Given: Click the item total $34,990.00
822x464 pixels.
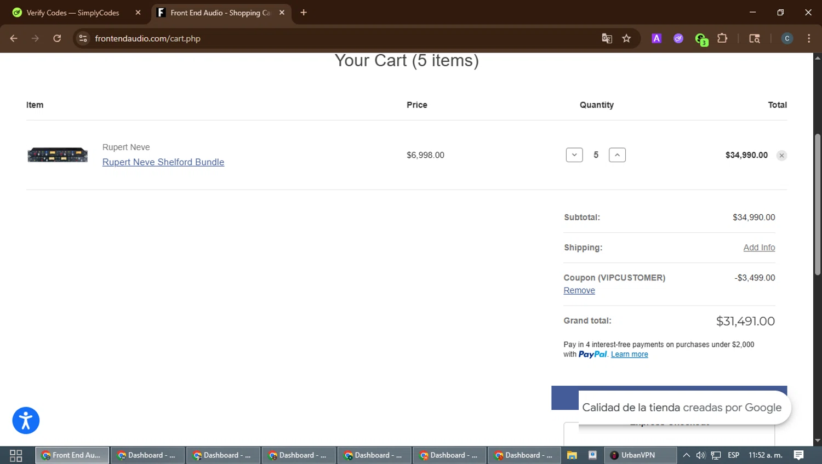Looking at the screenshot, I should [x=746, y=155].
